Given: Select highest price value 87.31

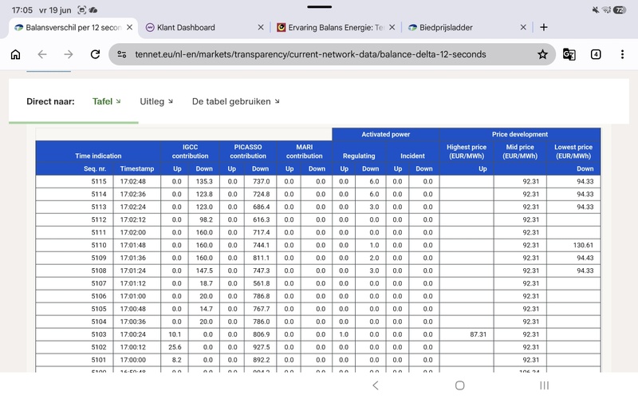Looking at the screenshot, I should [x=467, y=334].
